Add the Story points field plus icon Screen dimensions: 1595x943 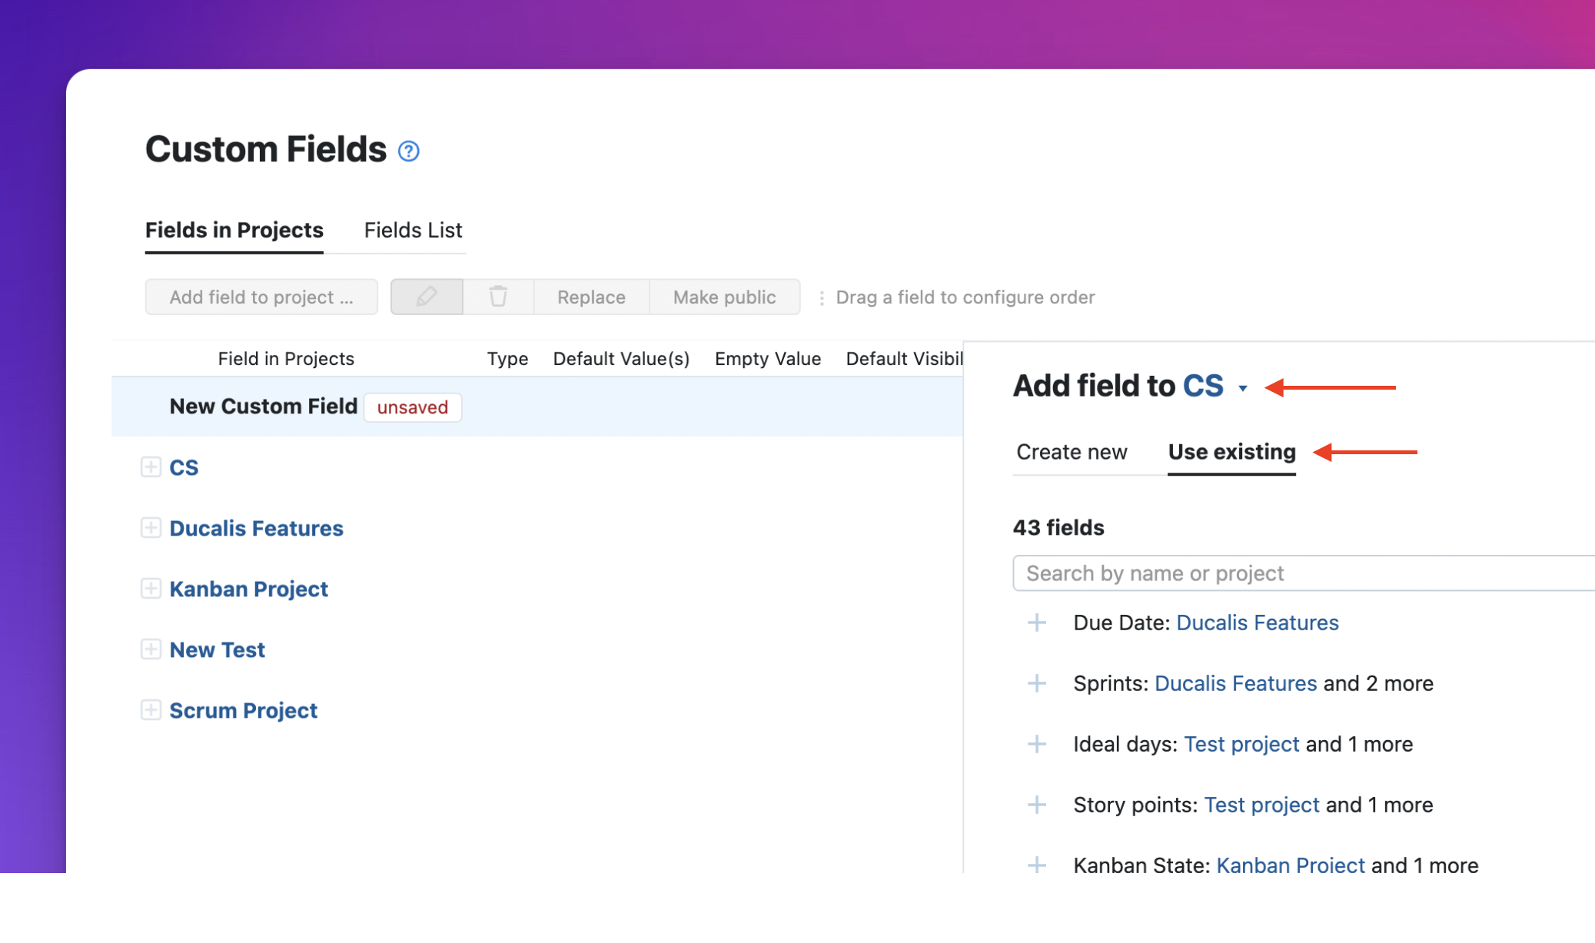pos(1037,805)
